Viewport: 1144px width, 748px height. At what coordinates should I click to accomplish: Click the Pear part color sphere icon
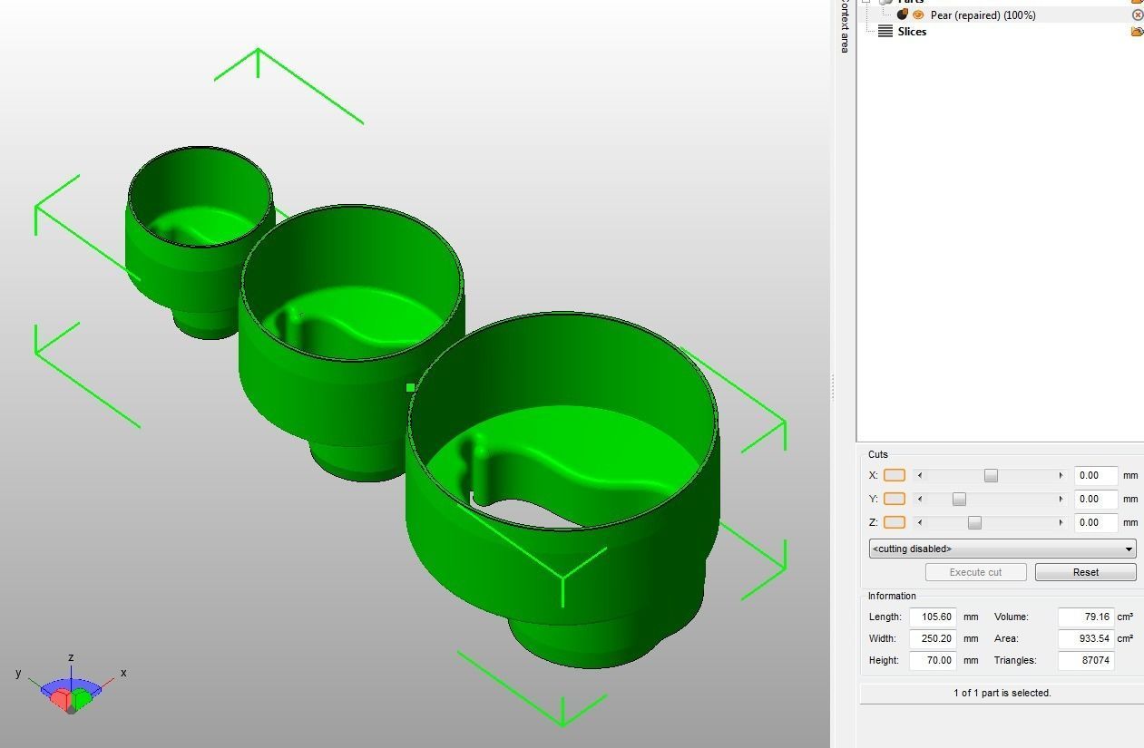point(903,15)
